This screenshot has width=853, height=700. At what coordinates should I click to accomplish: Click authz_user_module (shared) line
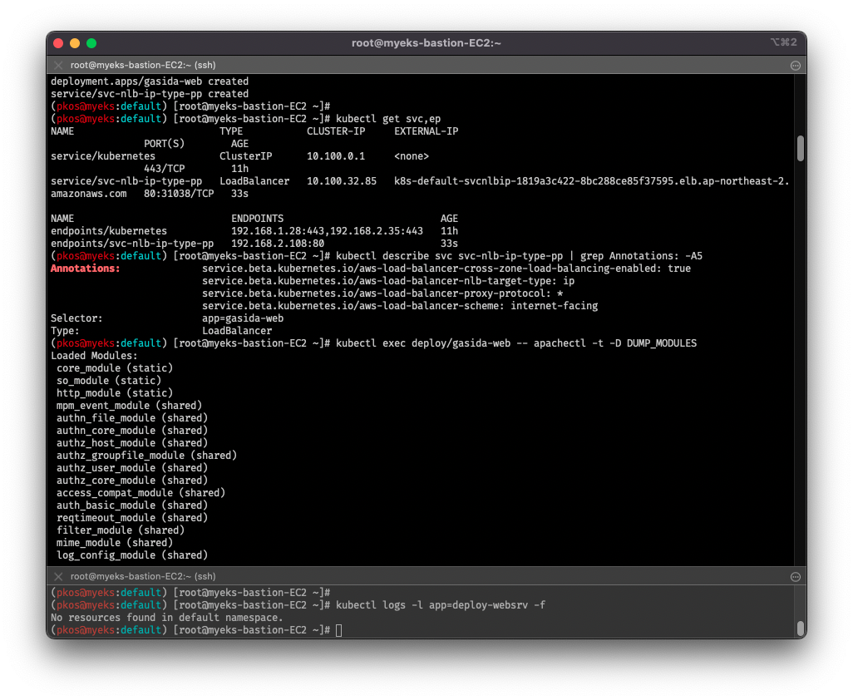[132, 468]
